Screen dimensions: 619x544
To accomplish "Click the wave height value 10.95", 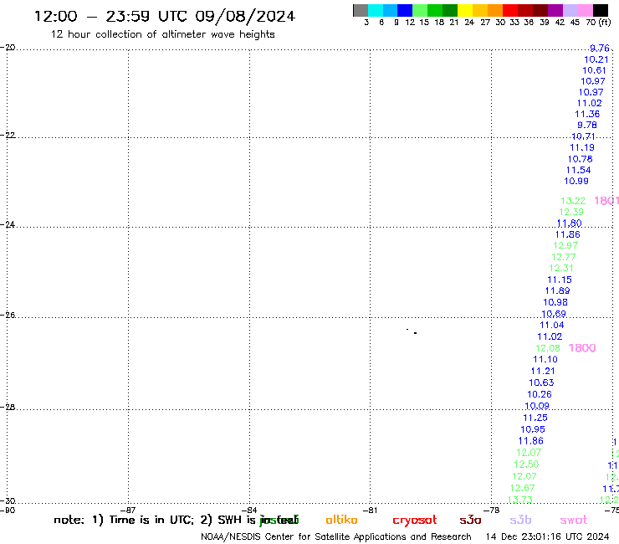I will pos(533,429).
